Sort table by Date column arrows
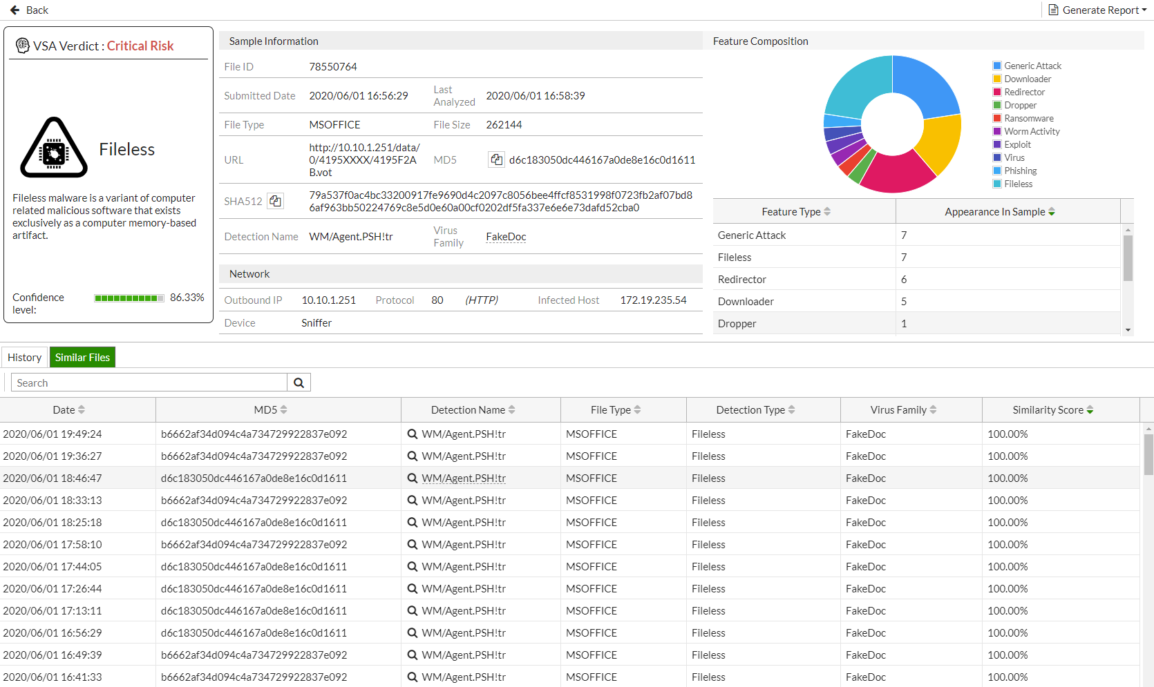Image resolution: width=1154 pixels, height=687 pixels. click(82, 409)
